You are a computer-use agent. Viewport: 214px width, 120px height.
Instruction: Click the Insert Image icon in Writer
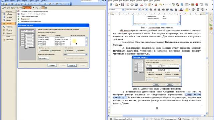[193, 5]
